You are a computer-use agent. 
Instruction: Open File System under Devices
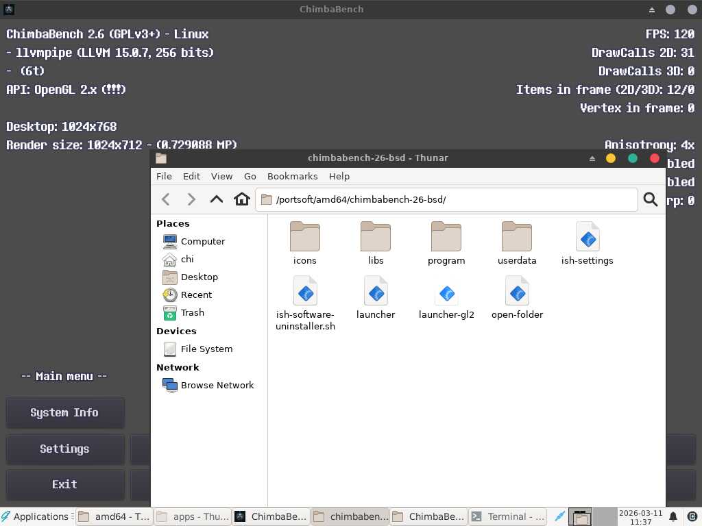pyautogui.click(x=198, y=349)
